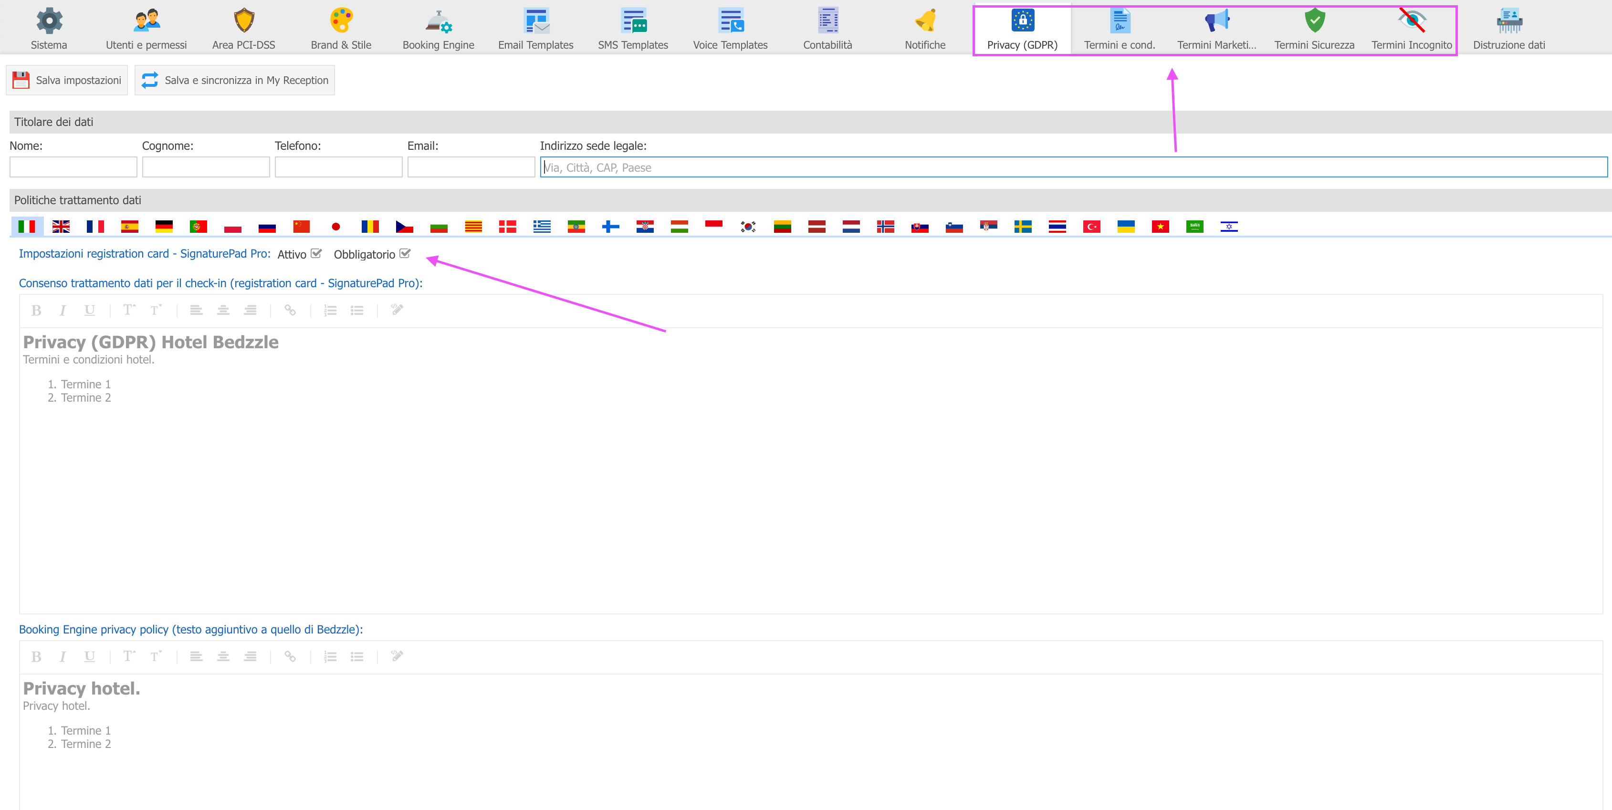The width and height of the screenshot is (1612, 810).
Task: Open Contabilità section
Action: [x=827, y=29]
